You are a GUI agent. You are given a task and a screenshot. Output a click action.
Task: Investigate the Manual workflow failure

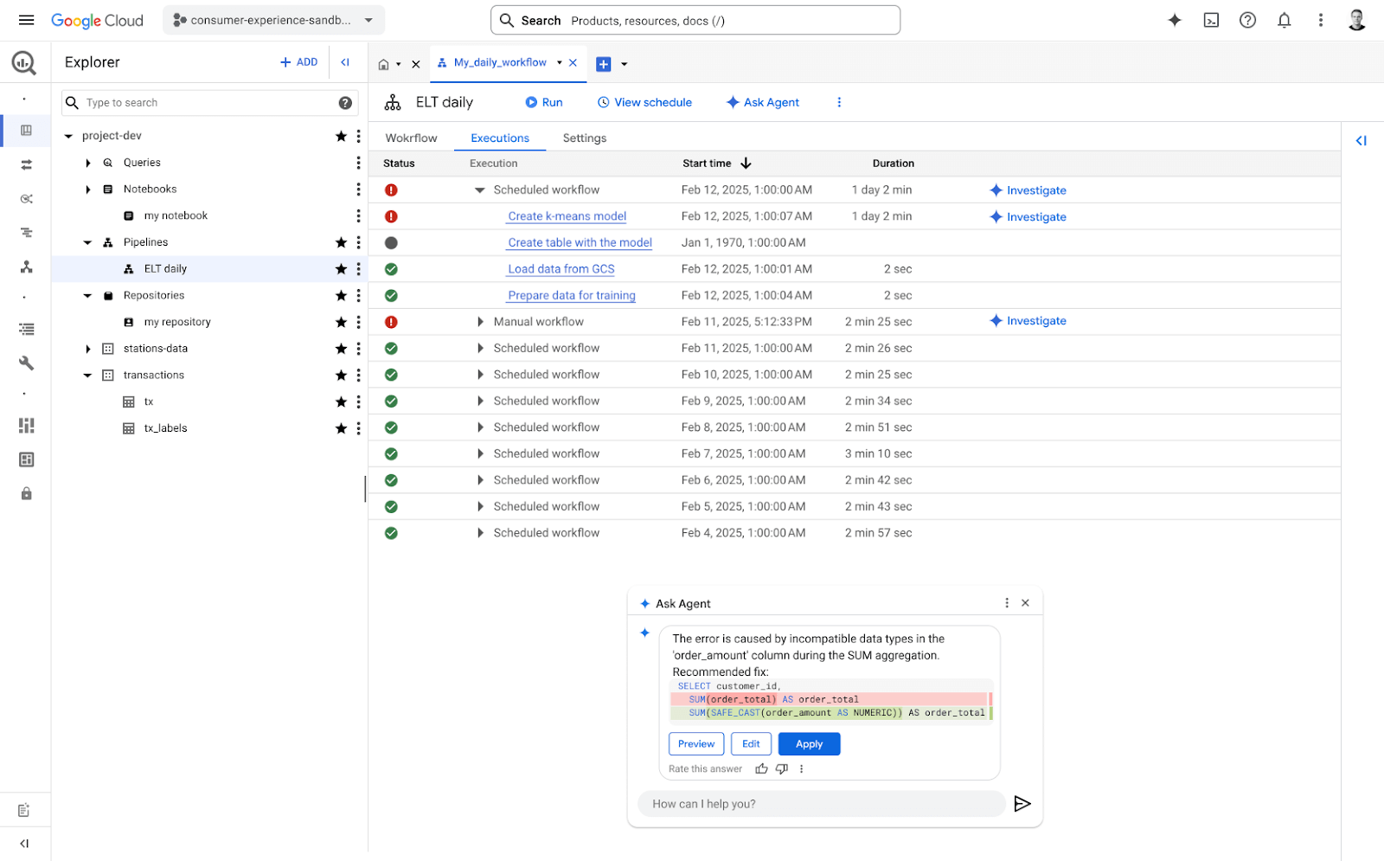click(x=1028, y=321)
